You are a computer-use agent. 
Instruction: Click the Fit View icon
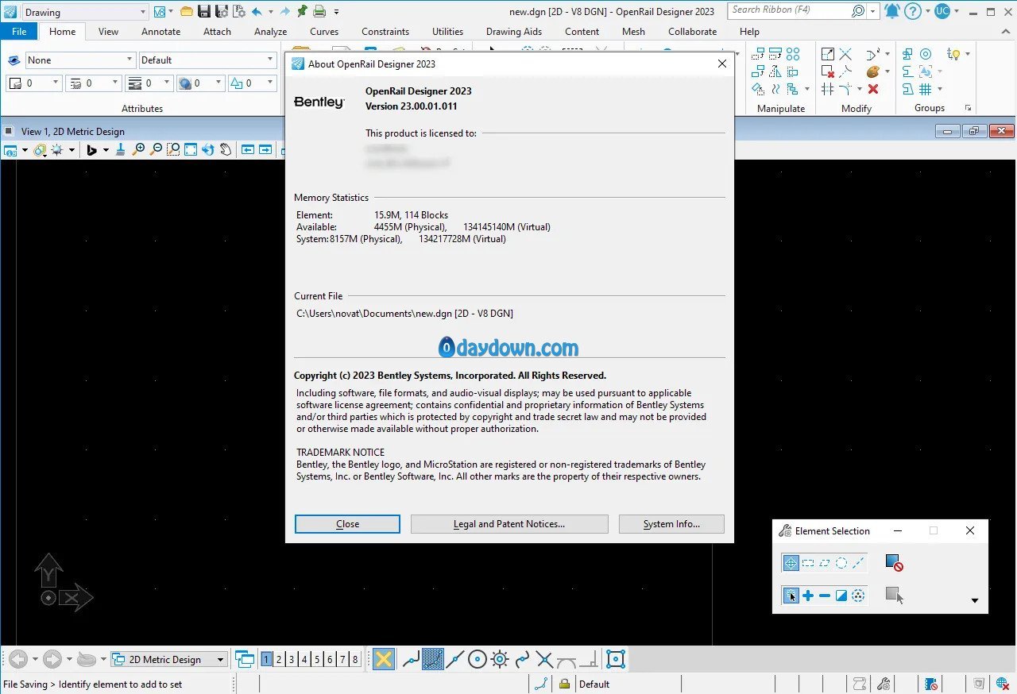click(x=191, y=148)
